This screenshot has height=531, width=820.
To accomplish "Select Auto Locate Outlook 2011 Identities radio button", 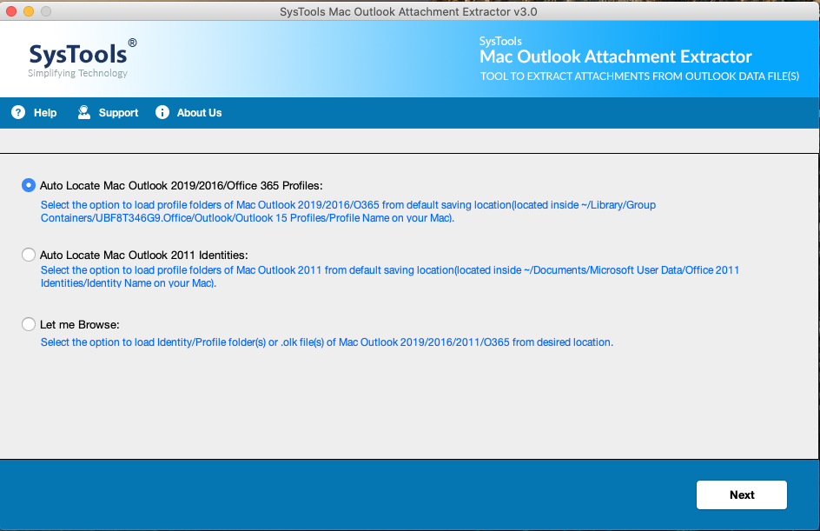I will click(x=29, y=255).
